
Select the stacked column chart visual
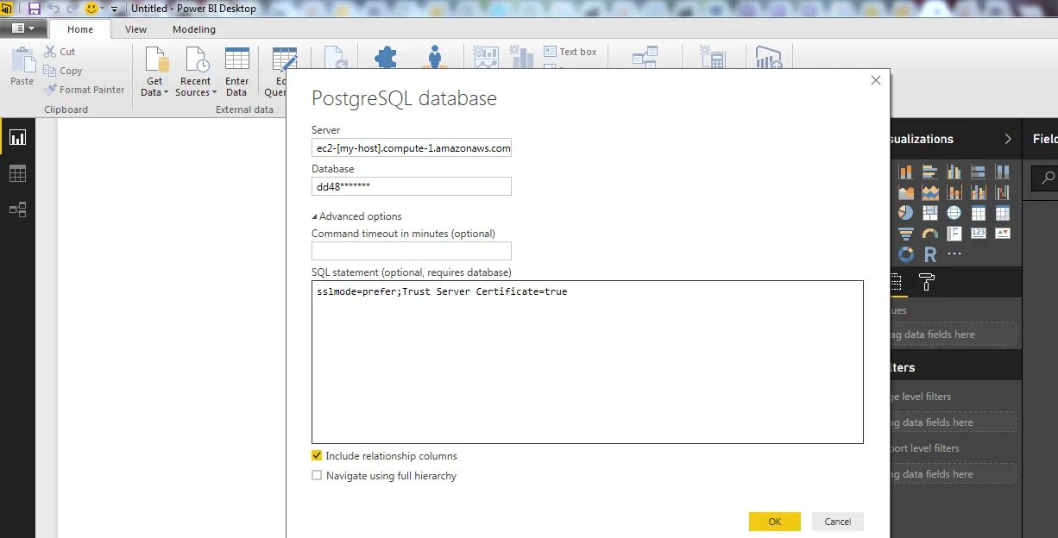pos(906,172)
